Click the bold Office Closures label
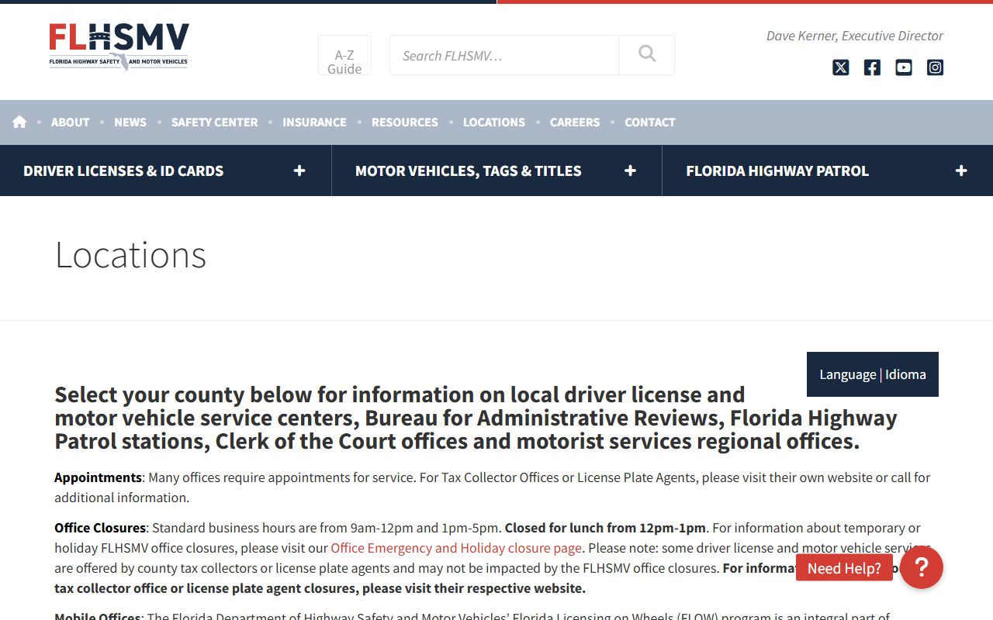Image resolution: width=993 pixels, height=620 pixels. pyautogui.click(x=100, y=528)
